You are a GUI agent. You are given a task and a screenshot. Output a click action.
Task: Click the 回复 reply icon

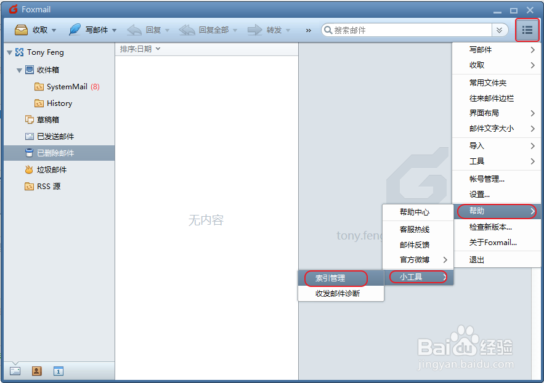(134, 30)
